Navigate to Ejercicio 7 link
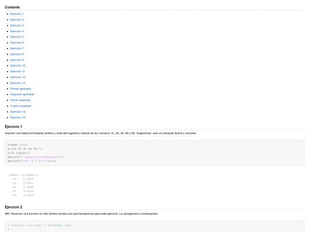This screenshot has height=232, width=309. pyautogui.click(x=17, y=48)
